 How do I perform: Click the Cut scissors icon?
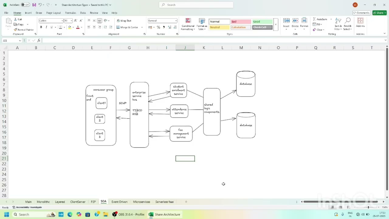pos(15,19)
